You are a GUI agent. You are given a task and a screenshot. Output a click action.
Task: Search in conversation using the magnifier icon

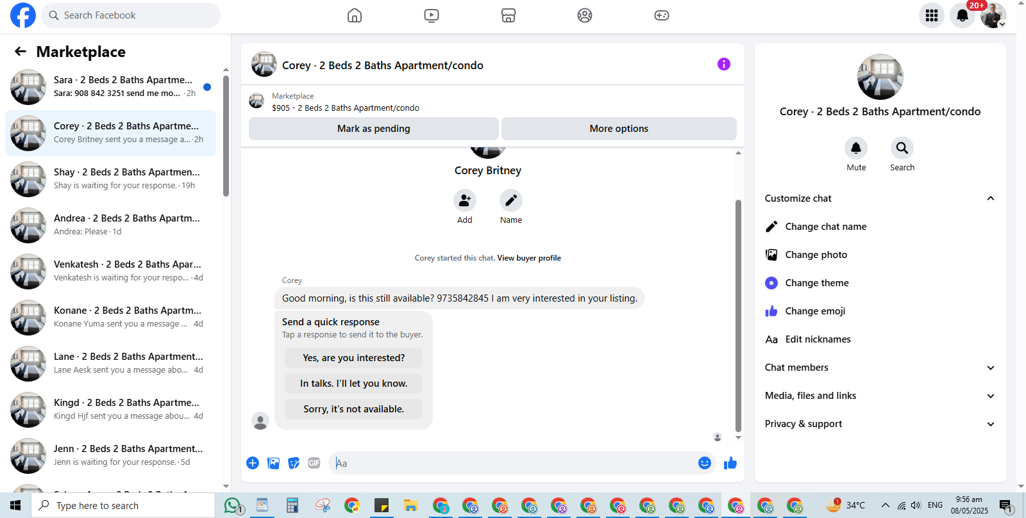coord(902,148)
